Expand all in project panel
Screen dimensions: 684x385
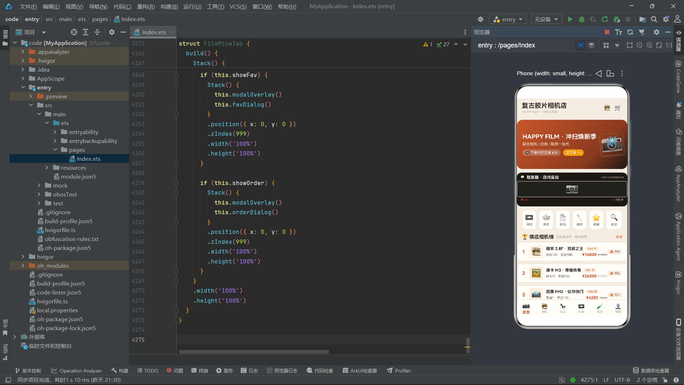click(x=85, y=32)
